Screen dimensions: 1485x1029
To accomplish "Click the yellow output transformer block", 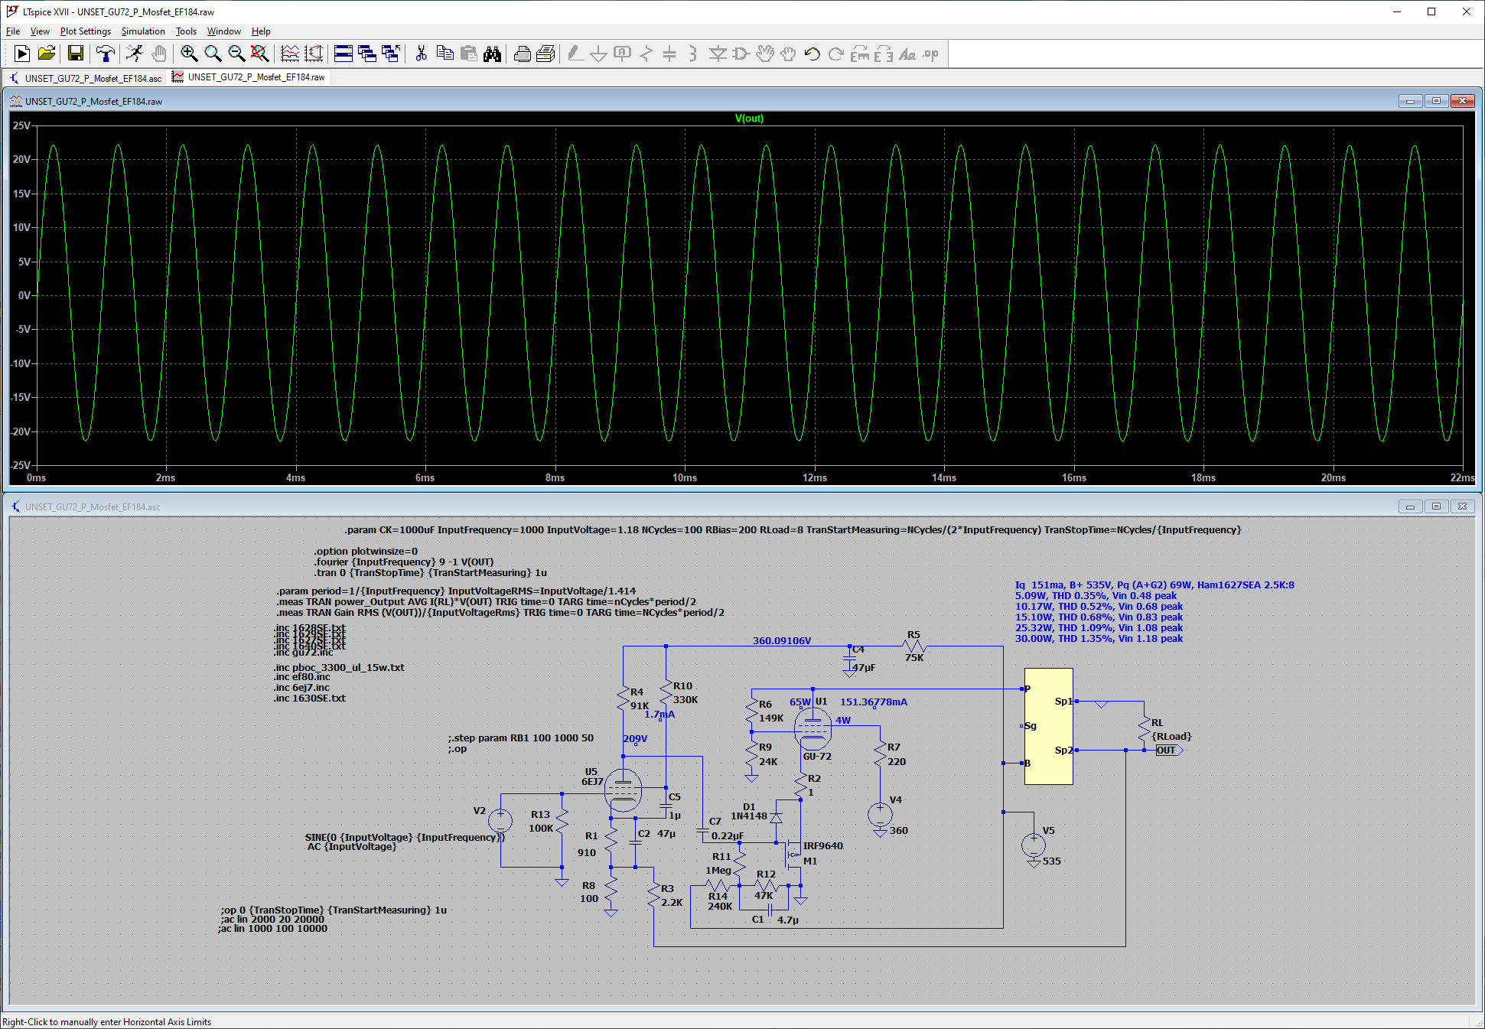I will click(1049, 726).
